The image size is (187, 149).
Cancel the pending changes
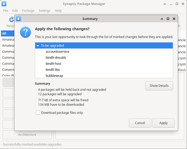pos(140,123)
